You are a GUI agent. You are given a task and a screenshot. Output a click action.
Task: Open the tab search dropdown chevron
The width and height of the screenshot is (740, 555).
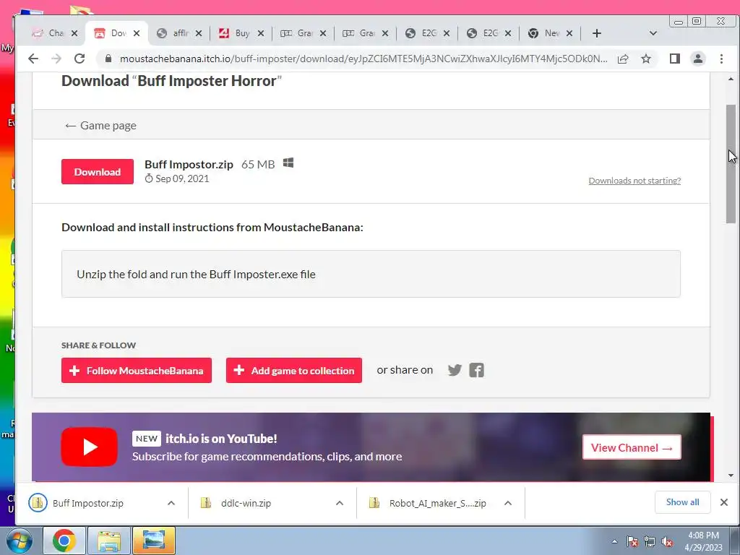tap(653, 33)
